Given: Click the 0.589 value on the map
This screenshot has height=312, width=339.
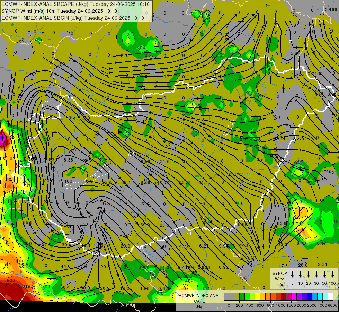Looking at the screenshot, I should pos(298,138).
